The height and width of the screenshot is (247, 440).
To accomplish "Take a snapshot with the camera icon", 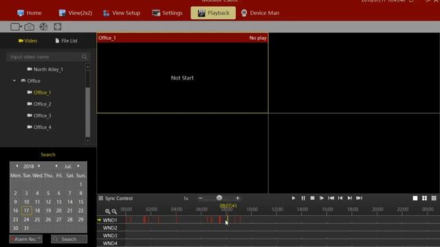I will coord(29,27).
